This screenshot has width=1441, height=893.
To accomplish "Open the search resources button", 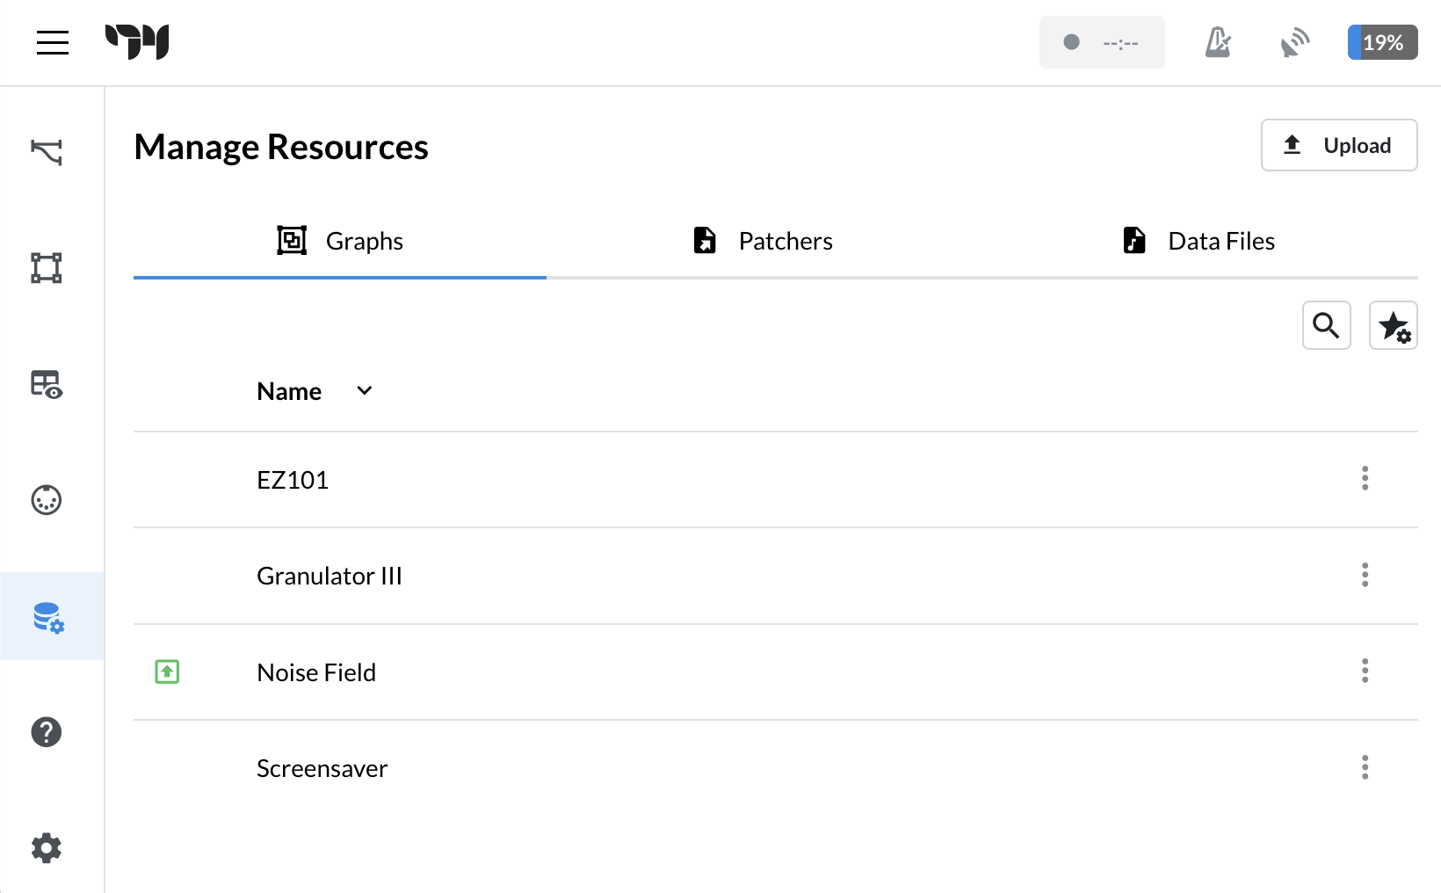I will point(1327,325).
